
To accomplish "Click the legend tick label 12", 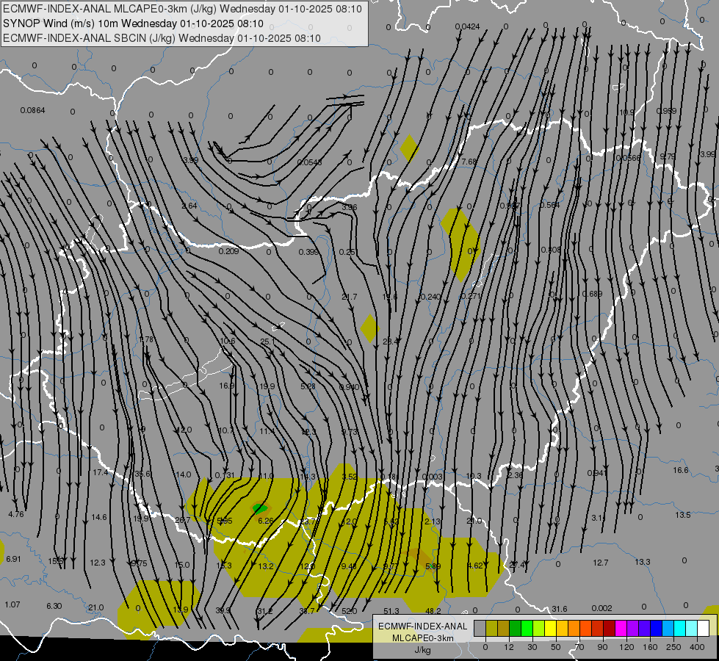I will (x=509, y=647).
